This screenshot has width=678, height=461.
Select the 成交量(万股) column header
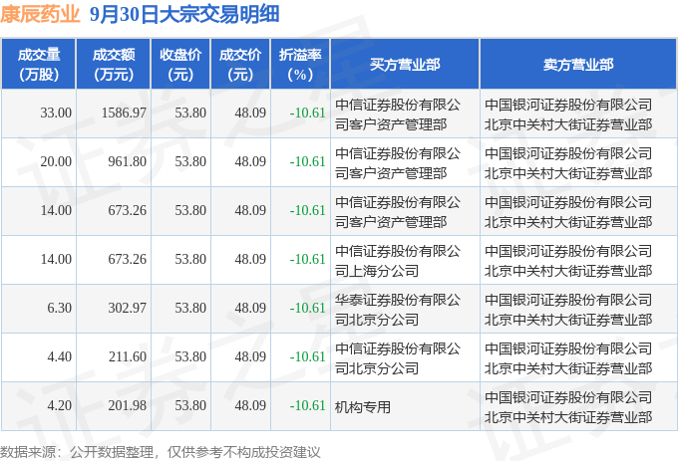click(x=39, y=65)
